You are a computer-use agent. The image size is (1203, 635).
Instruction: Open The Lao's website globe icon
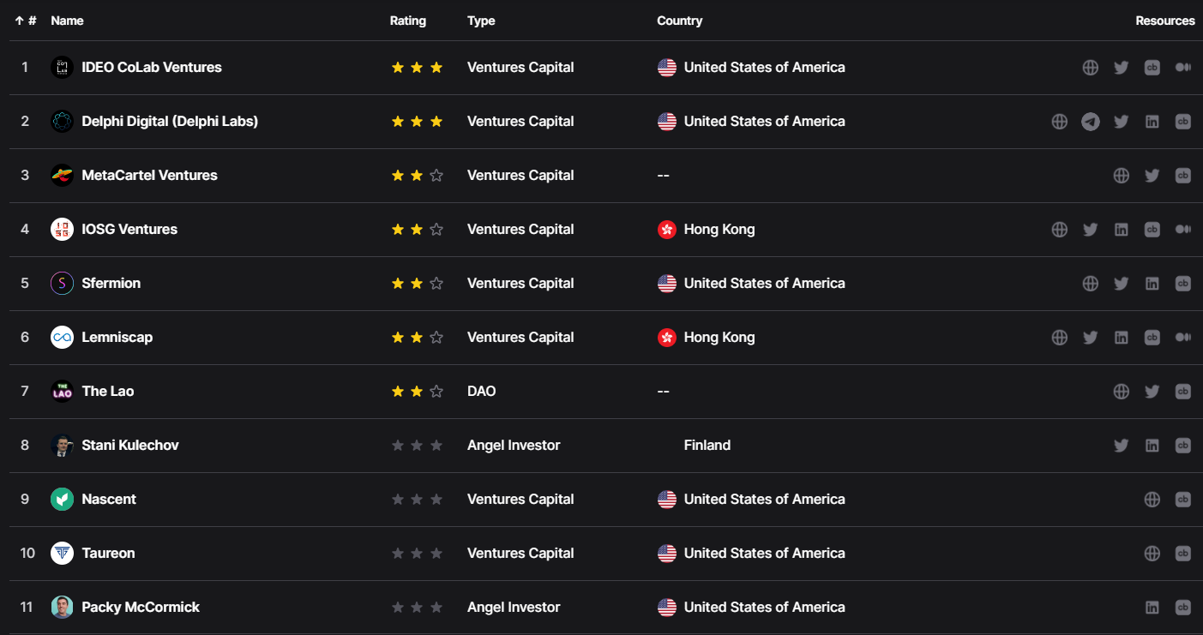pos(1122,392)
